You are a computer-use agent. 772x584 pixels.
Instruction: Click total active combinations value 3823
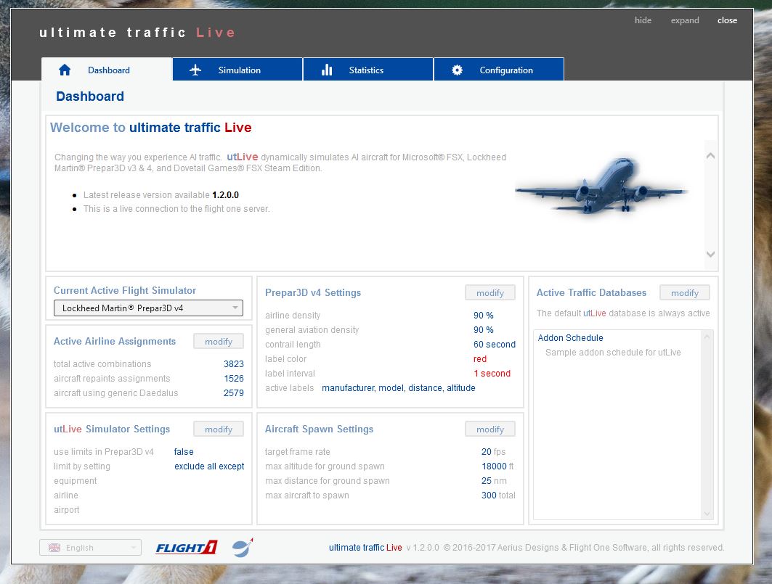click(233, 364)
